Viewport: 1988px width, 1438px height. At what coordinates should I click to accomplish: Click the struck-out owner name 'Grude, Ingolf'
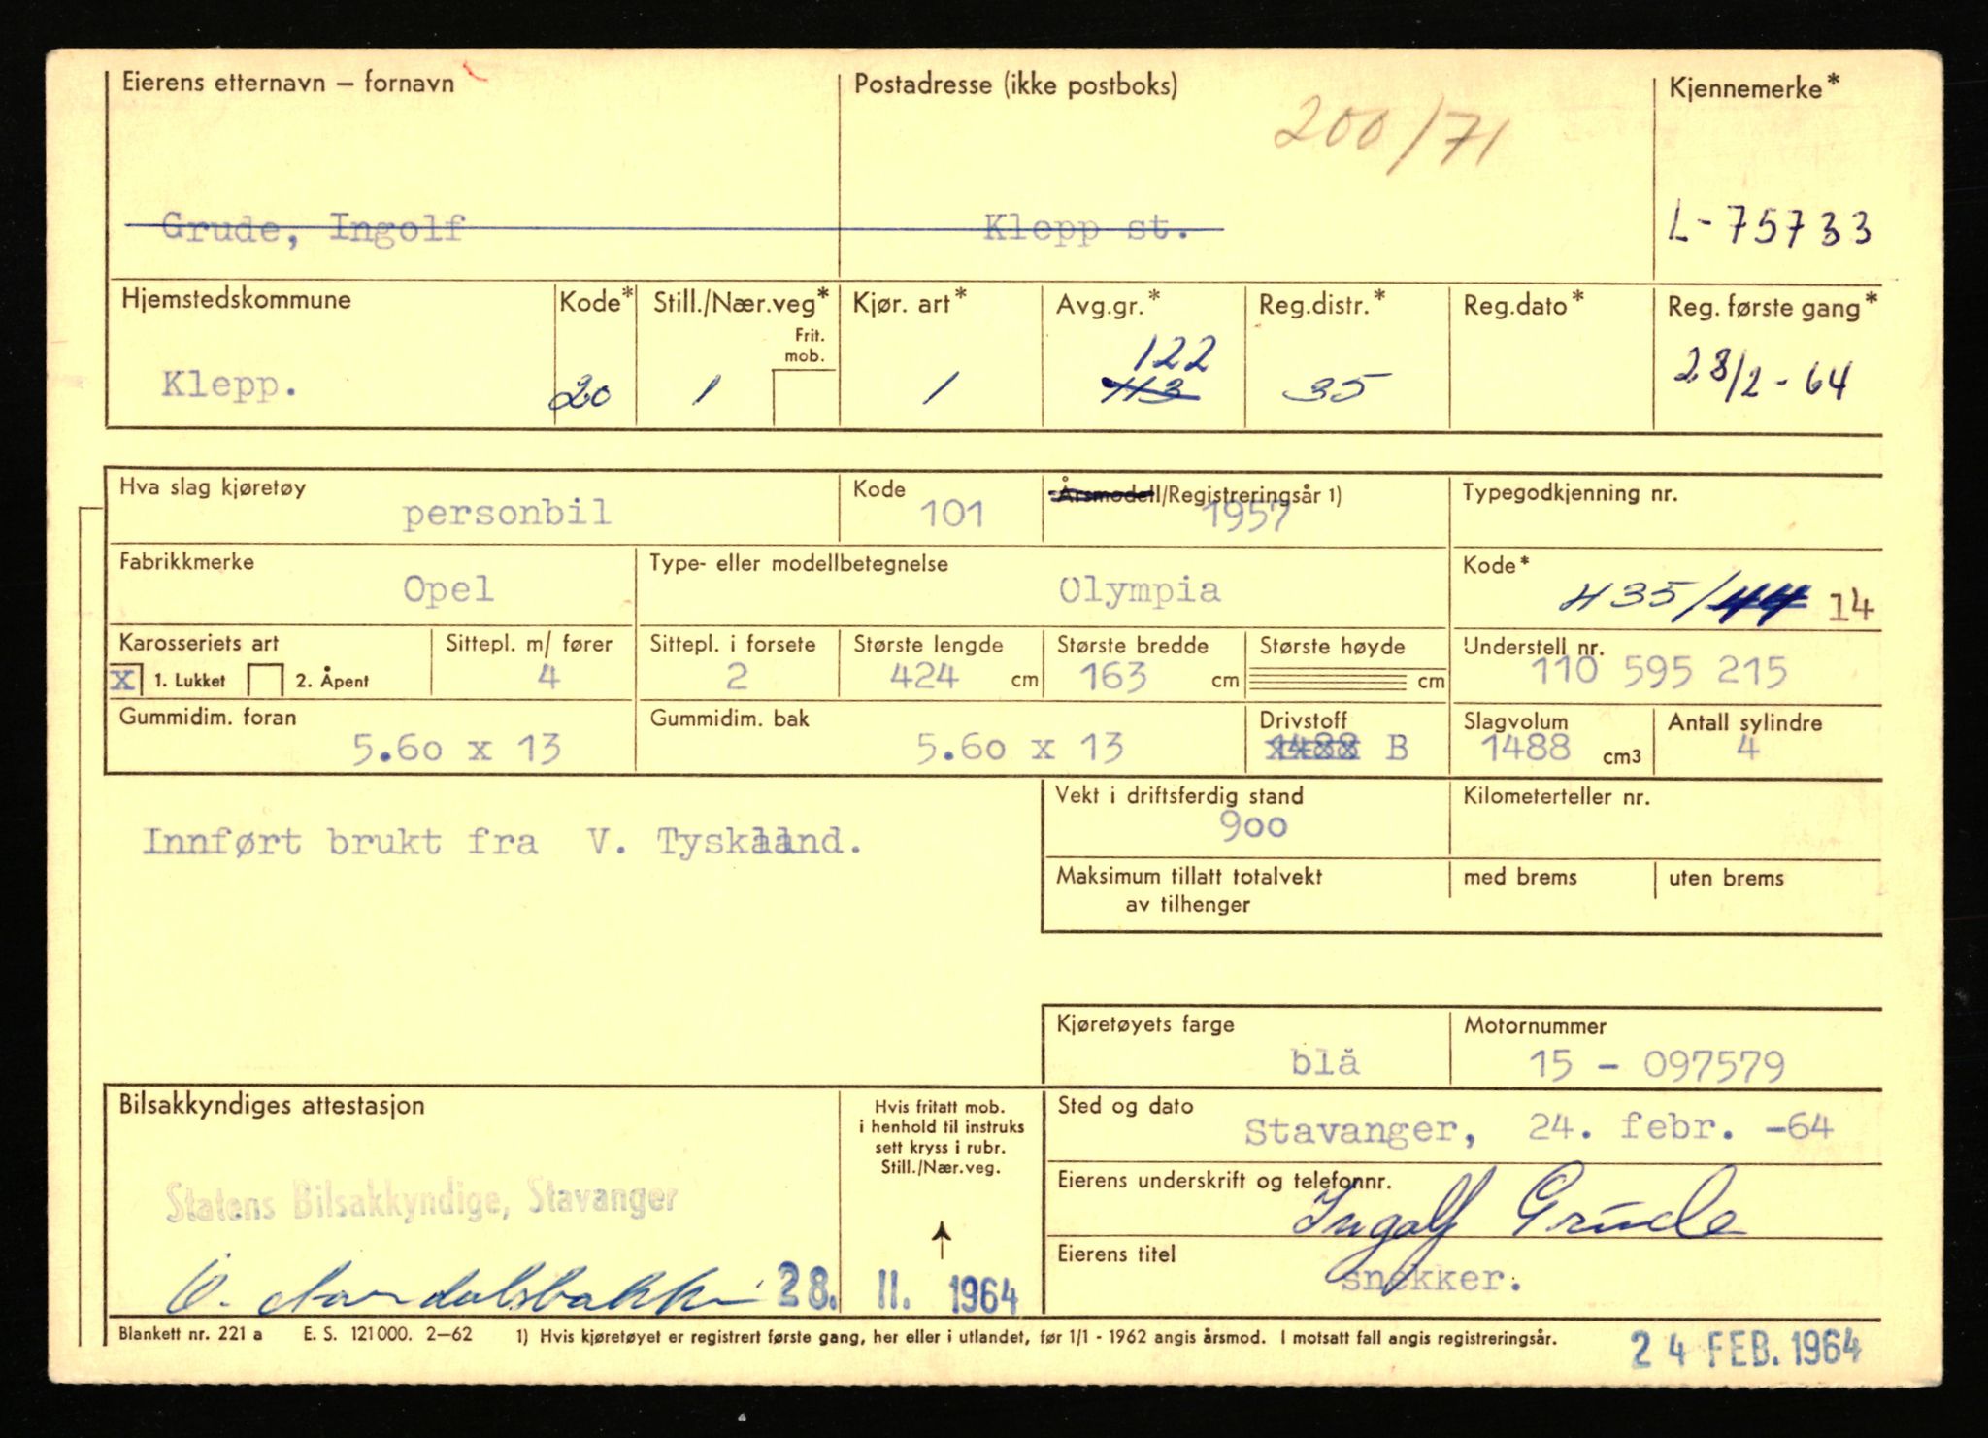tap(313, 228)
